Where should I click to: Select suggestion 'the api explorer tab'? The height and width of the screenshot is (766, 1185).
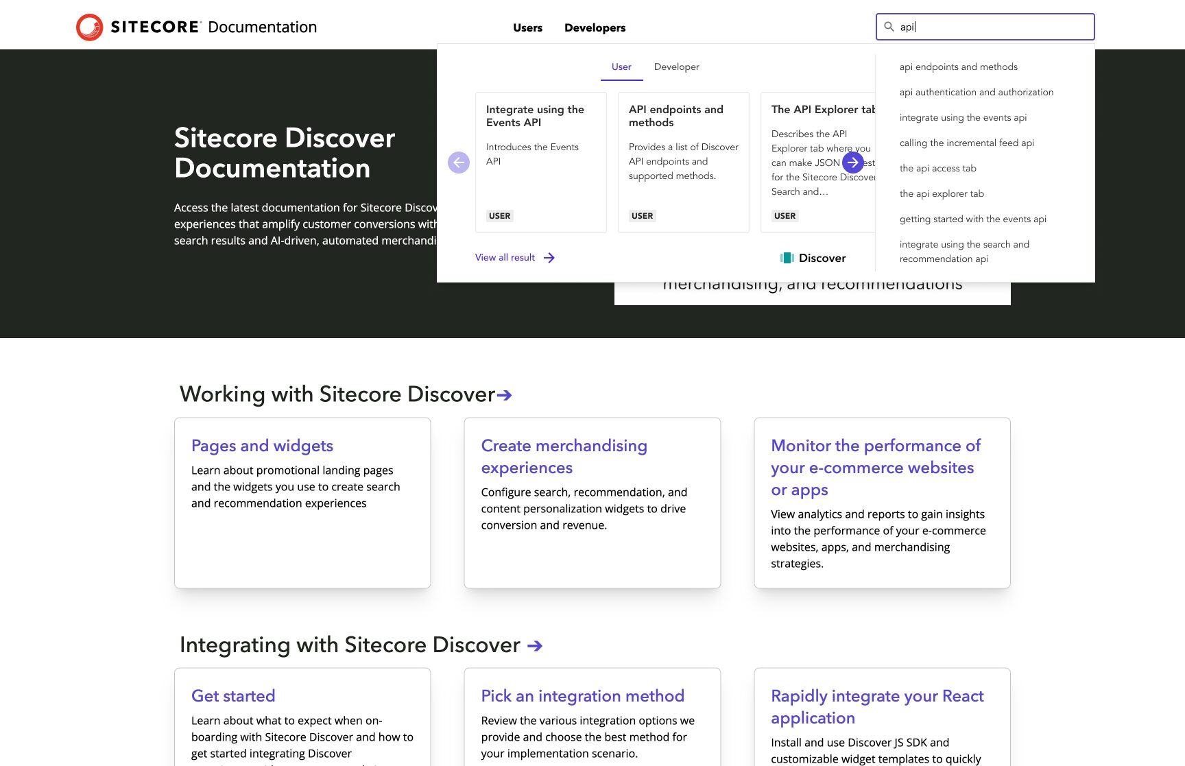(942, 193)
